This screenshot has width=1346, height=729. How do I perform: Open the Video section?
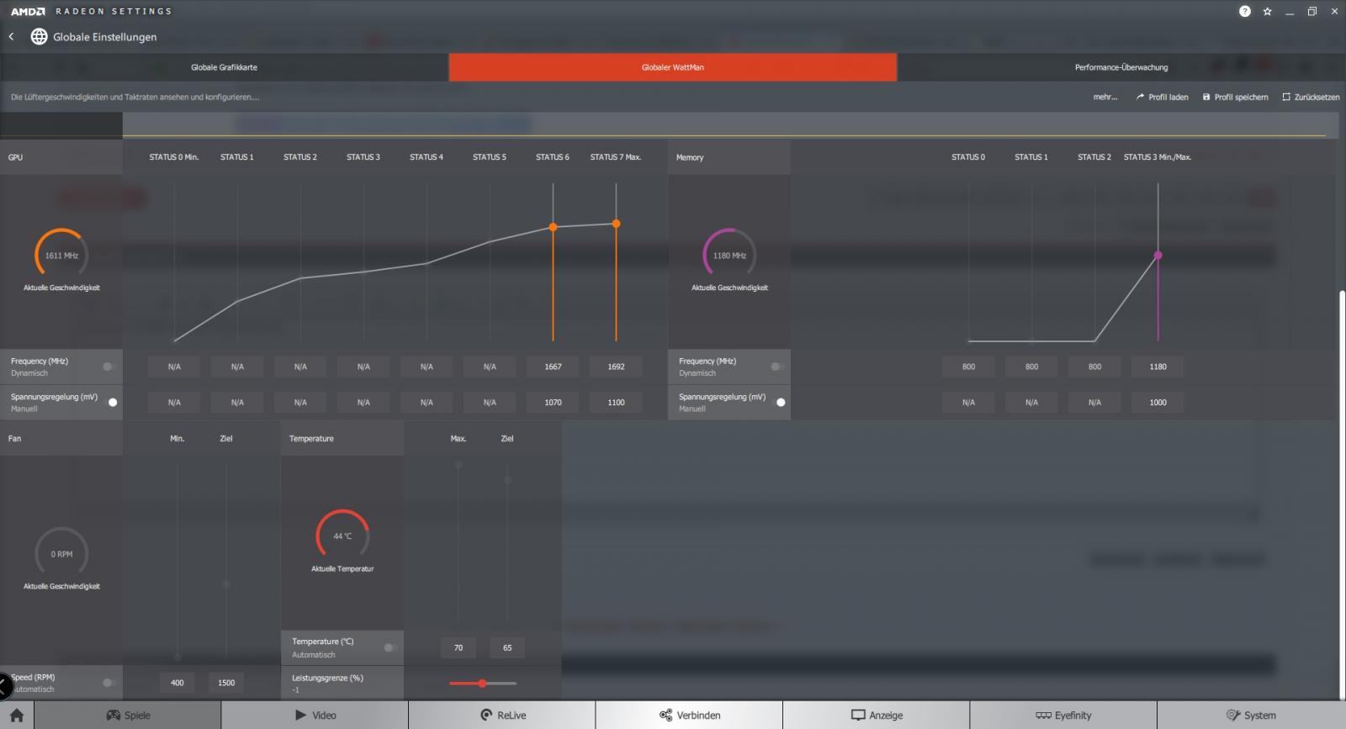coord(315,715)
